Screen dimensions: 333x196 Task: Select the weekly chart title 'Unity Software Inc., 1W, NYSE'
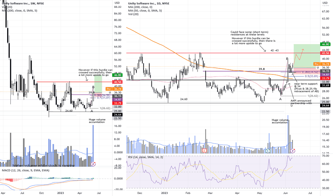[23, 4]
